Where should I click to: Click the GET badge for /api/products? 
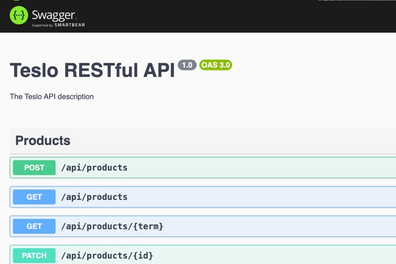click(34, 197)
